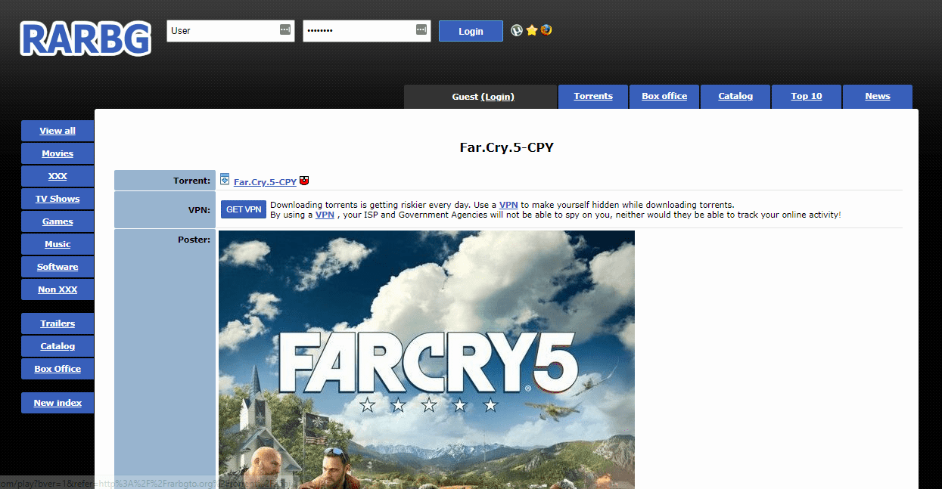Select TV Shows in the sidebar
Image resolution: width=942 pixels, height=489 pixels.
point(58,199)
